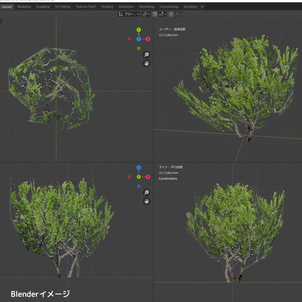Select the Rendering workspace tab
This screenshot has height=302, width=302.
pyautogui.click(x=147, y=6)
